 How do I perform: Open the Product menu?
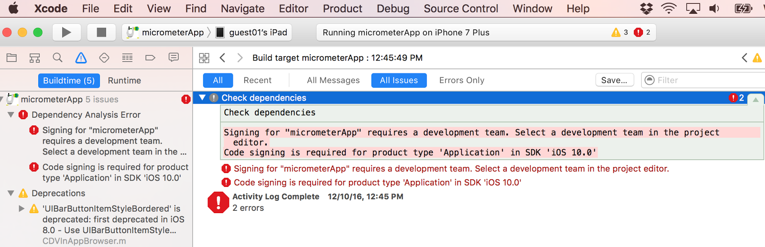[342, 9]
